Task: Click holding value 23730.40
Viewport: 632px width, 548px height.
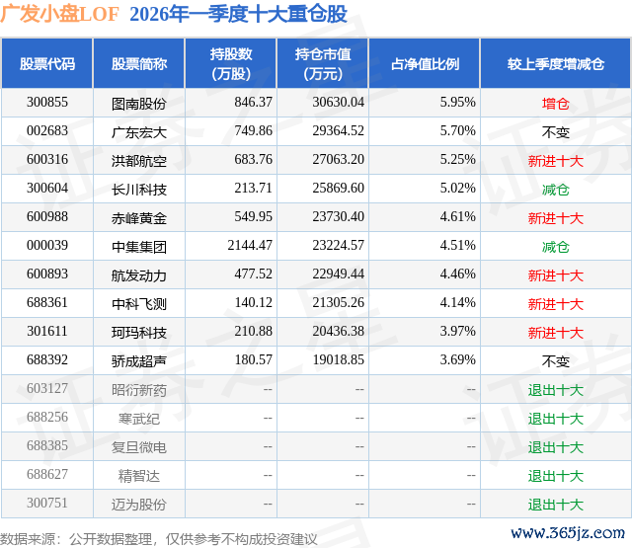Action: (338, 217)
